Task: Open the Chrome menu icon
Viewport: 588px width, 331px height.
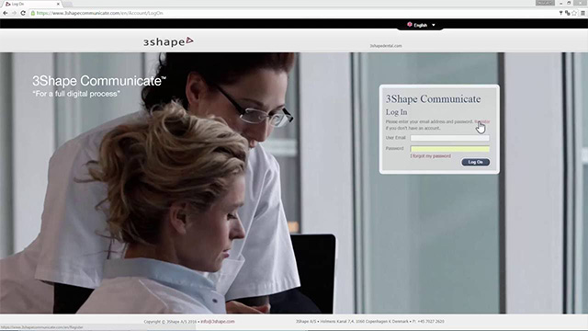Action: [582, 13]
